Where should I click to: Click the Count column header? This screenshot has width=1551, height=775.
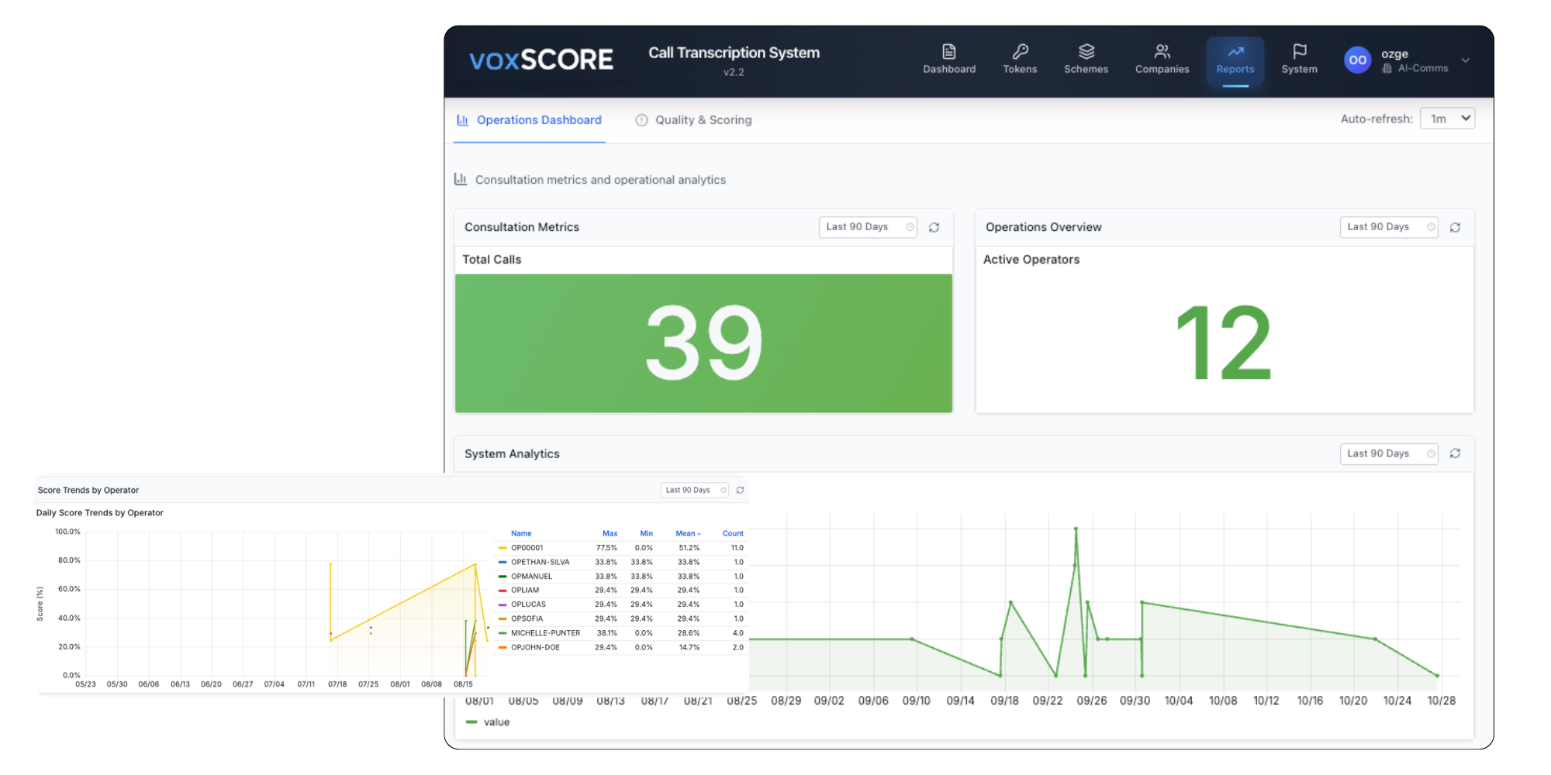pos(732,534)
